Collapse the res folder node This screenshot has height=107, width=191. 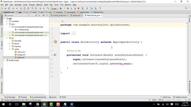point(7,38)
